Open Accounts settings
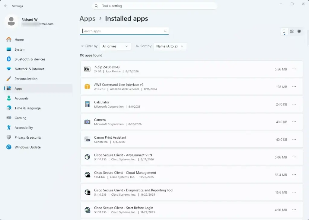 pos(38,98)
